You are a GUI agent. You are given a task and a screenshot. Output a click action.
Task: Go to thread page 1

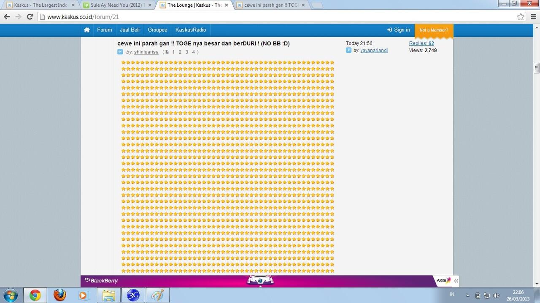(173, 52)
